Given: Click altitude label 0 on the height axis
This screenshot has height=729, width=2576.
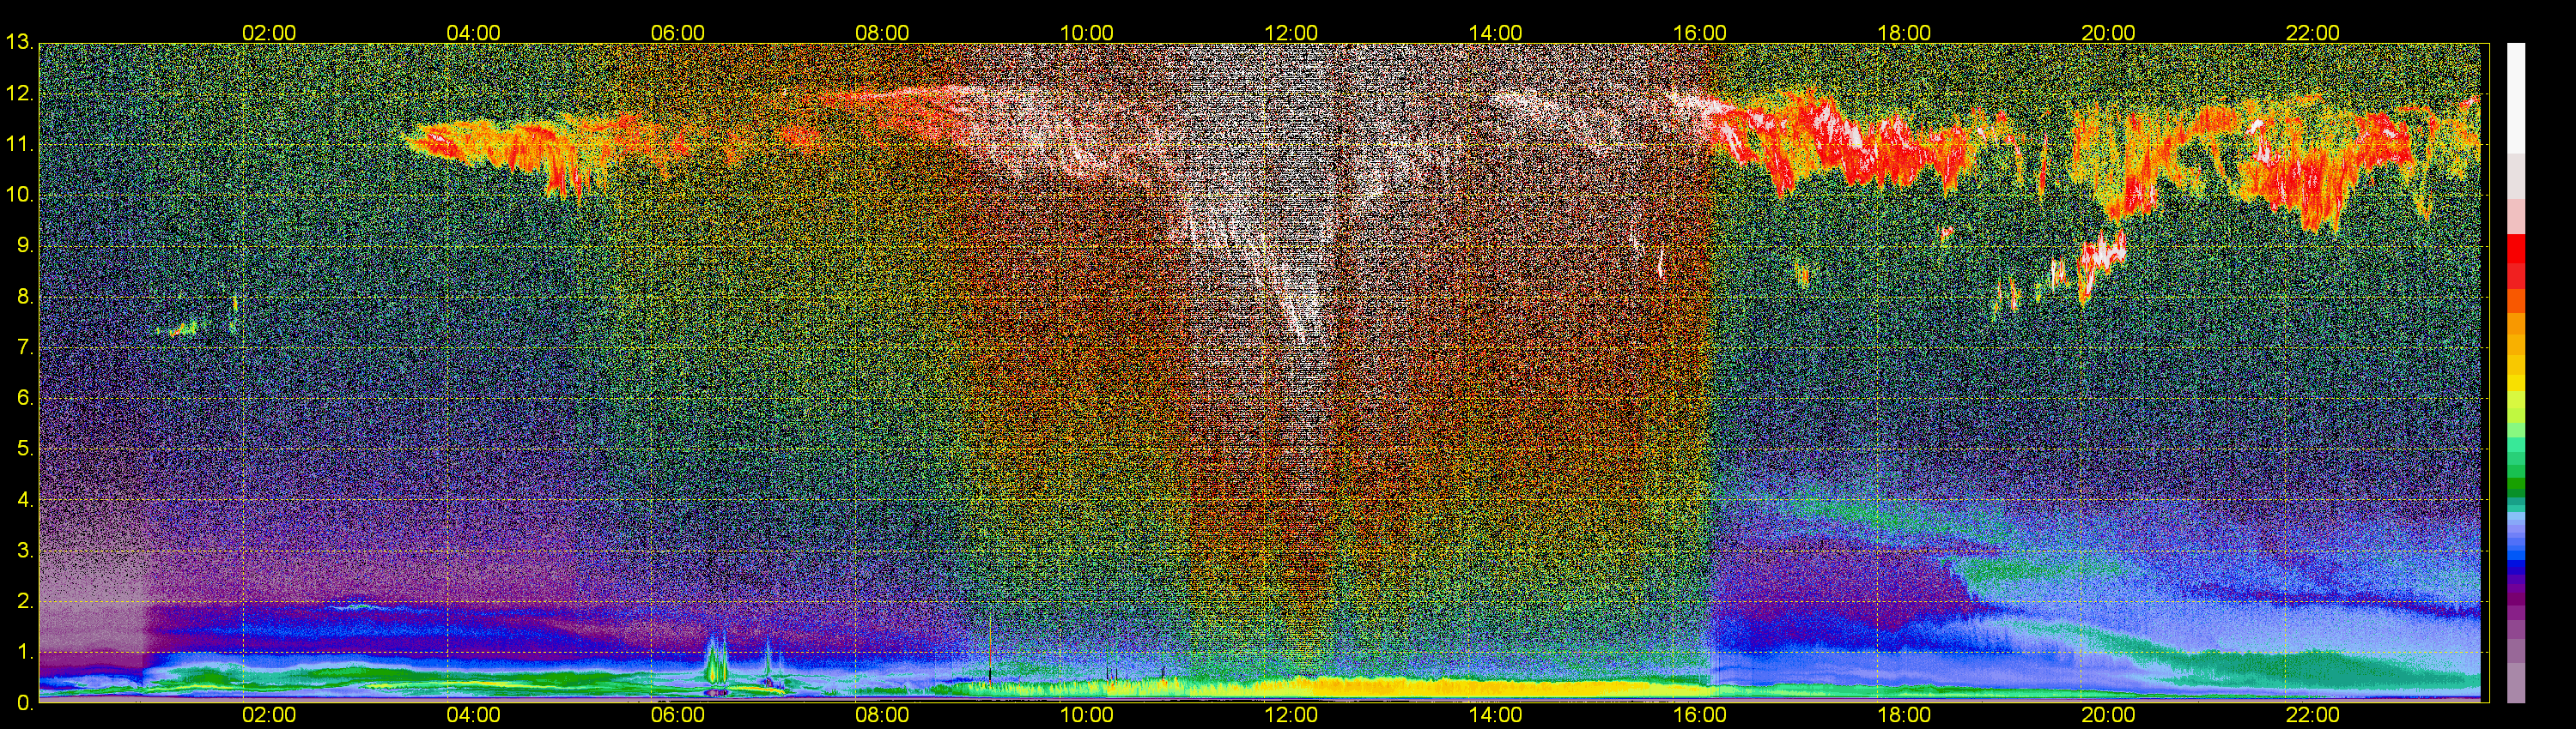Looking at the screenshot, I should (24, 703).
